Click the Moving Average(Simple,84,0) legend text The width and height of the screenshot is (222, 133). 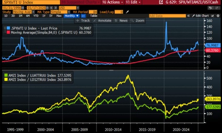(44, 32)
